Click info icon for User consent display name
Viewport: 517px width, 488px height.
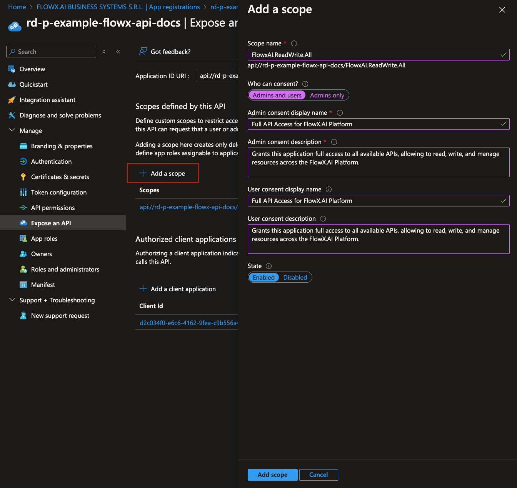329,189
